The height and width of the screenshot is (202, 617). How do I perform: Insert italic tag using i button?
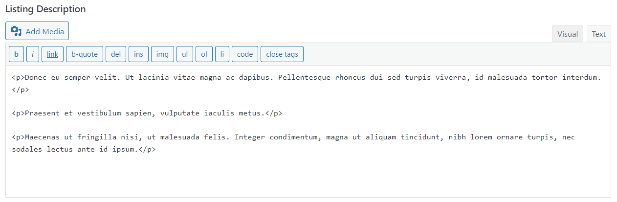[x=33, y=54]
